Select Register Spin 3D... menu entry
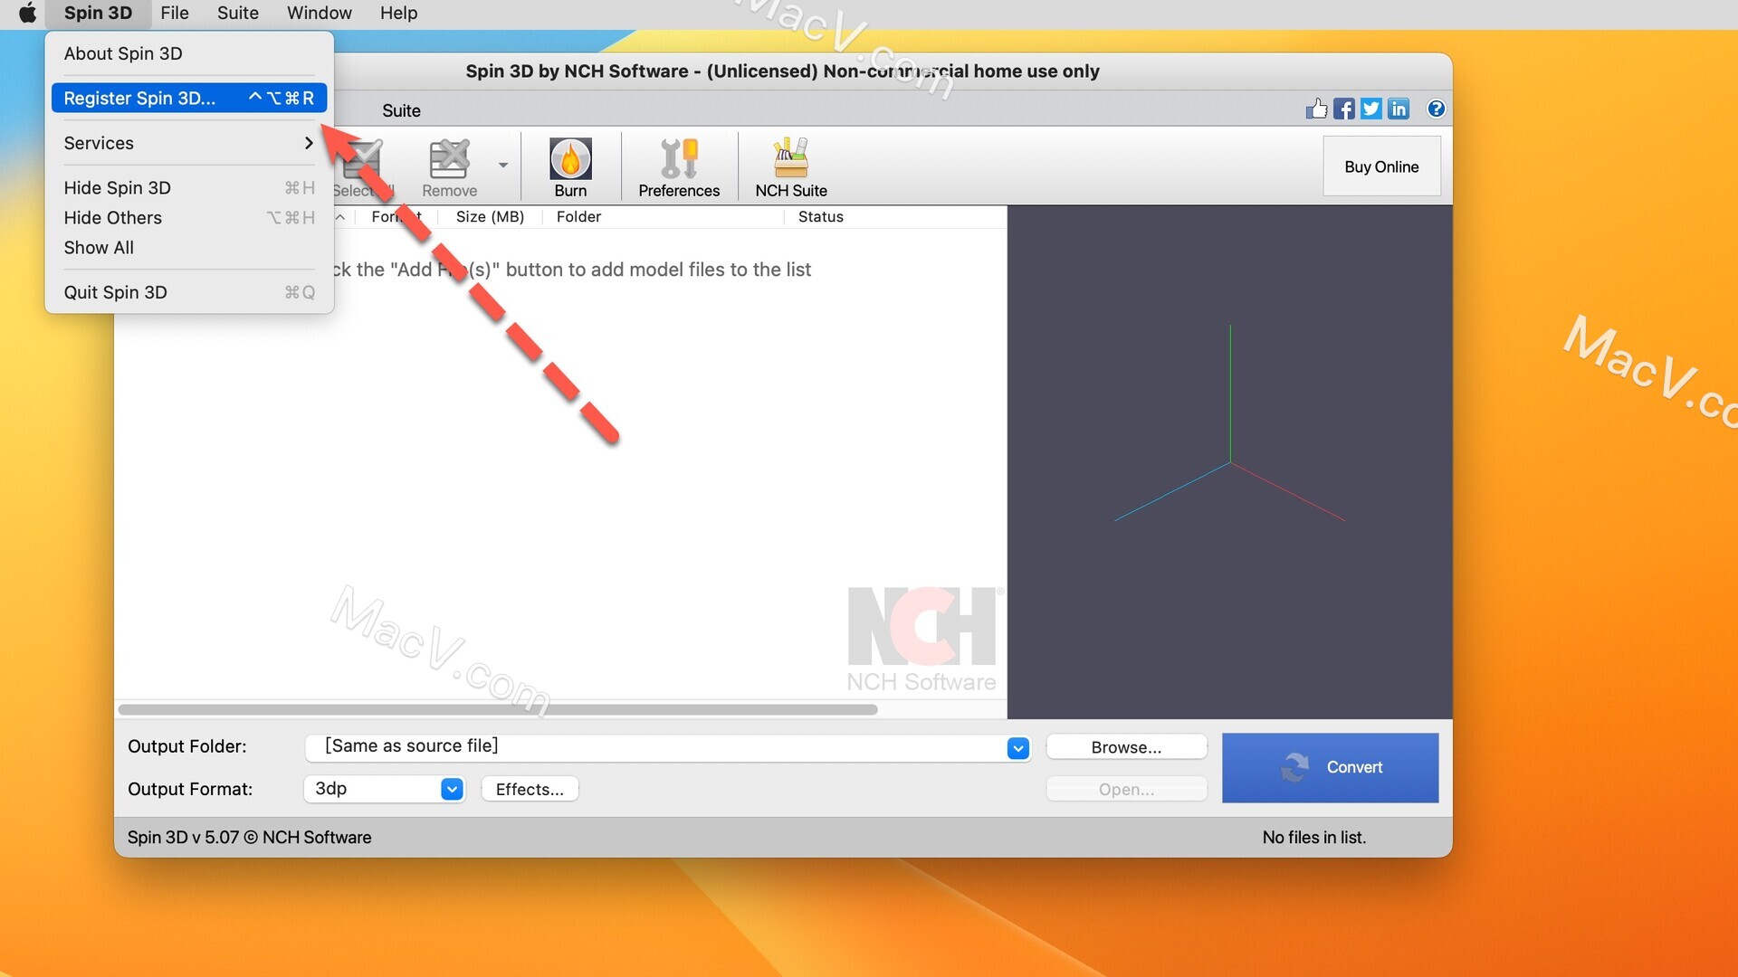Screen dimensions: 1738x977 click(x=189, y=98)
